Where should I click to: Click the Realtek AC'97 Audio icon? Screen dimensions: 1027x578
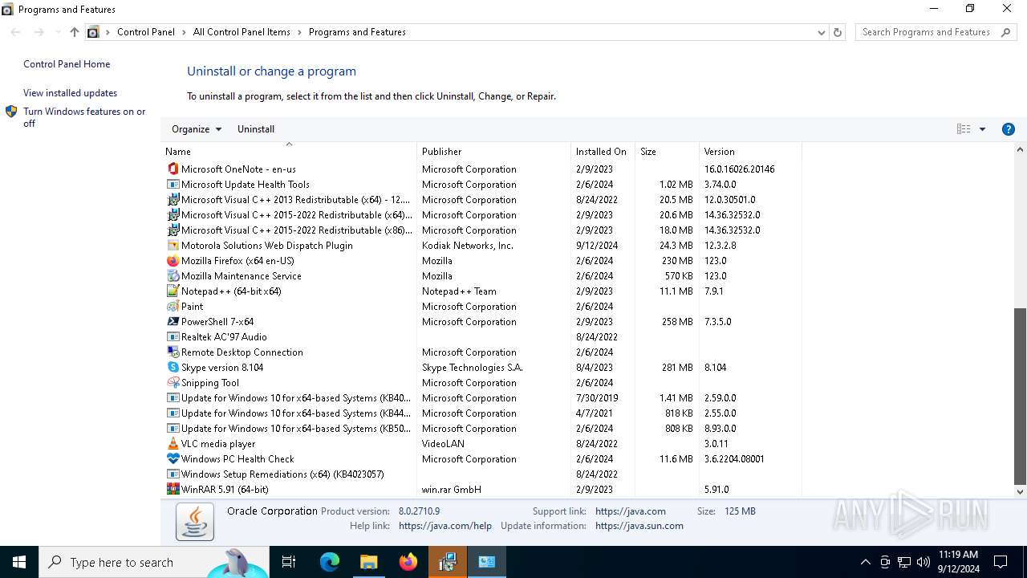pos(173,337)
